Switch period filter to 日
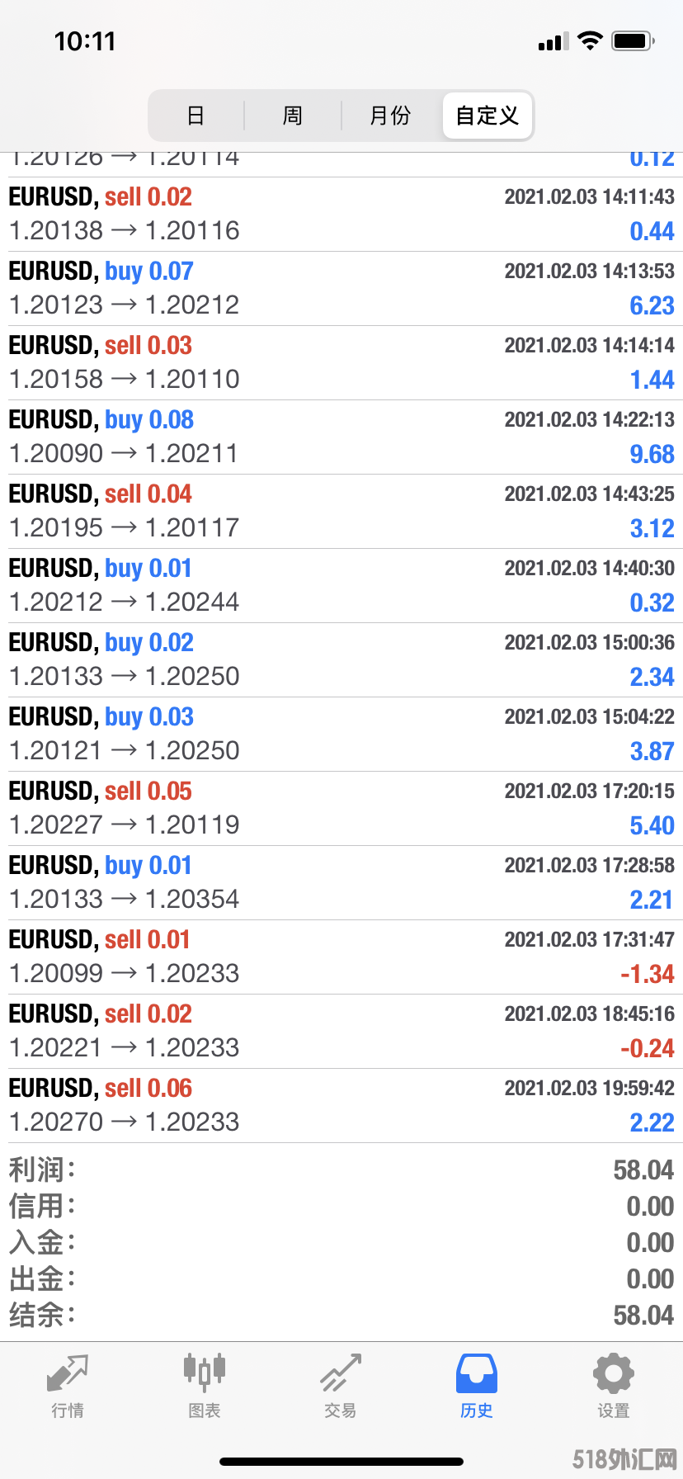Viewport: 683px width, 1479px height. [x=195, y=116]
